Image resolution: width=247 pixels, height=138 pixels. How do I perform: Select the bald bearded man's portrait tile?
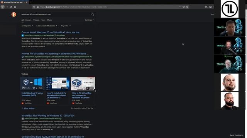[x=230, y=82]
